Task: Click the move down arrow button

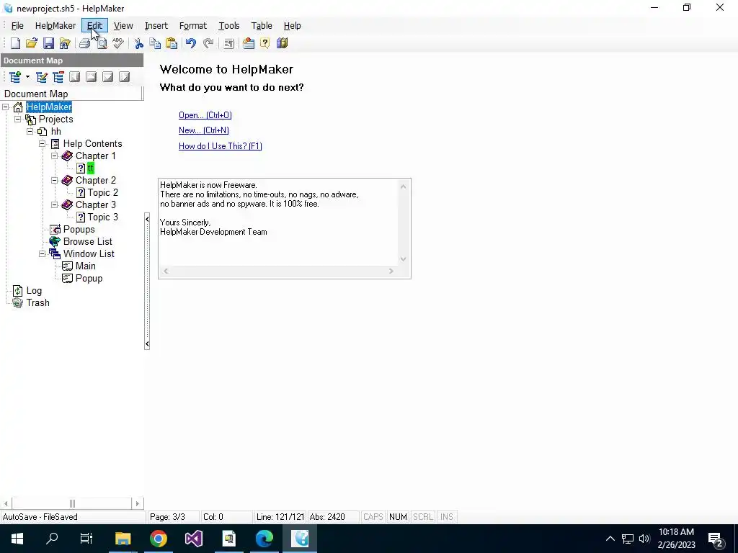Action: click(x=108, y=76)
